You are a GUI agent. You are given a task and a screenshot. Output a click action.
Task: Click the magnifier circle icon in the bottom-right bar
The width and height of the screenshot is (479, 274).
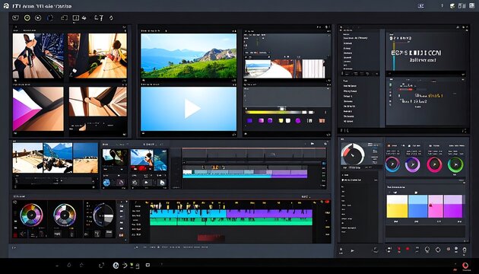click(427, 250)
